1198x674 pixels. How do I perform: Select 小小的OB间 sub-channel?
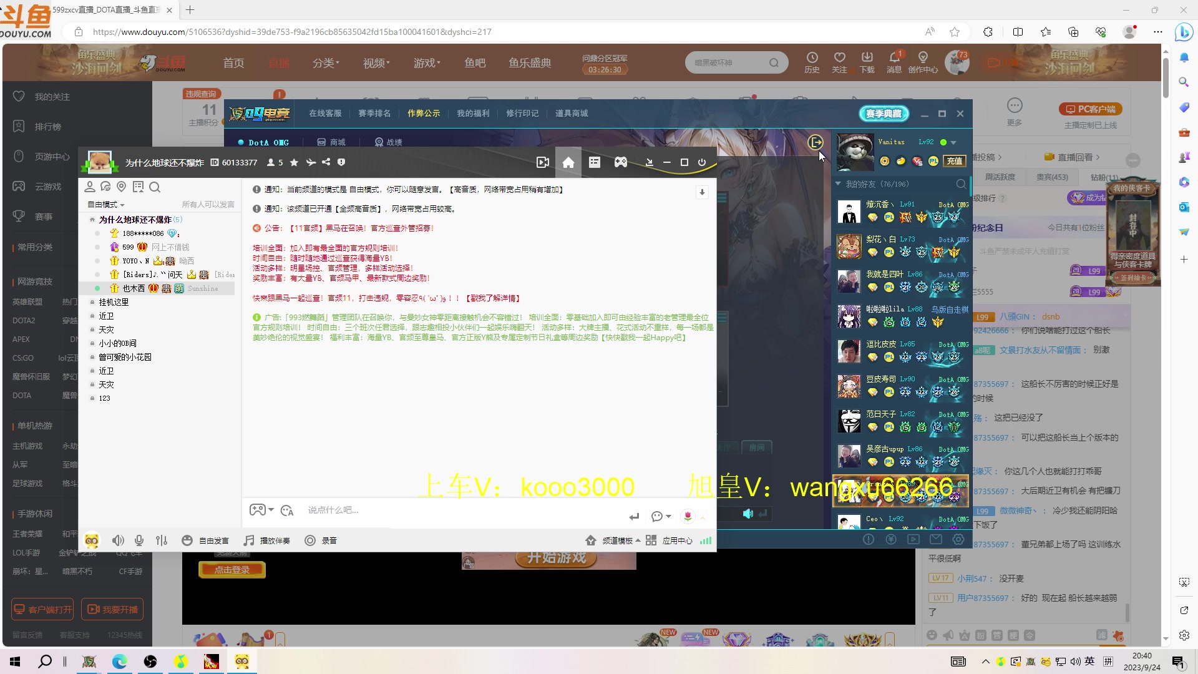pyautogui.click(x=117, y=343)
